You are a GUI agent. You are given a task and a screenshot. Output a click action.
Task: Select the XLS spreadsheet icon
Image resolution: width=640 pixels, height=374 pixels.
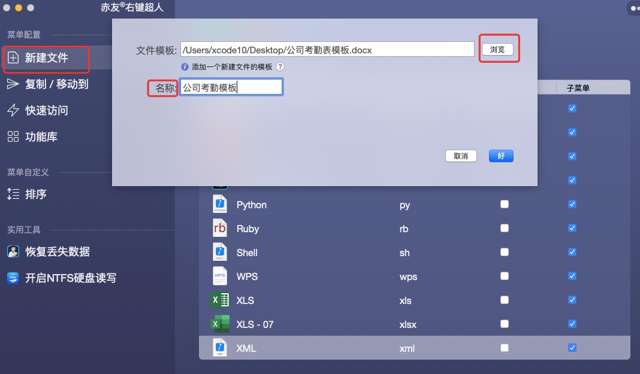tap(220, 300)
